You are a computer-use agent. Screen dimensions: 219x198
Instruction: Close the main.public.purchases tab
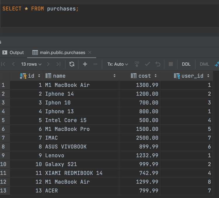(90, 52)
